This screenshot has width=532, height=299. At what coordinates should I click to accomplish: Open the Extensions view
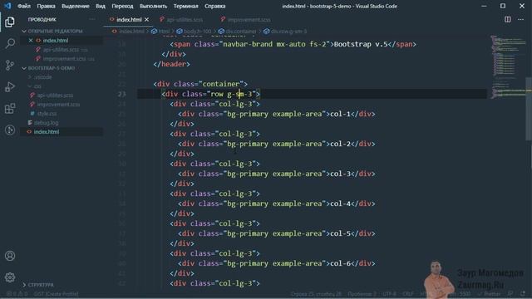[10, 109]
